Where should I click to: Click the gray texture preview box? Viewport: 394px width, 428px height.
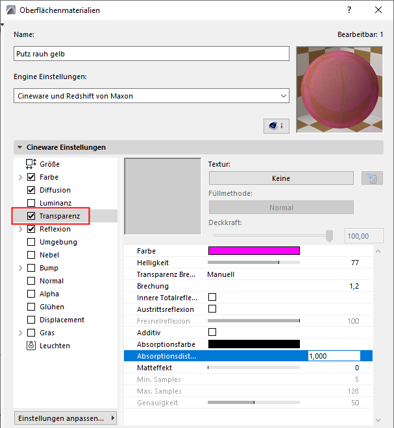point(163,196)
